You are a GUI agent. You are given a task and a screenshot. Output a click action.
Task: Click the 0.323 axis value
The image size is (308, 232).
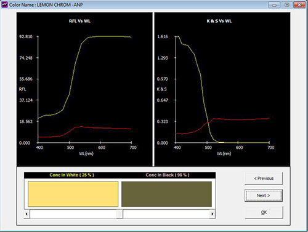coord(163,122)
